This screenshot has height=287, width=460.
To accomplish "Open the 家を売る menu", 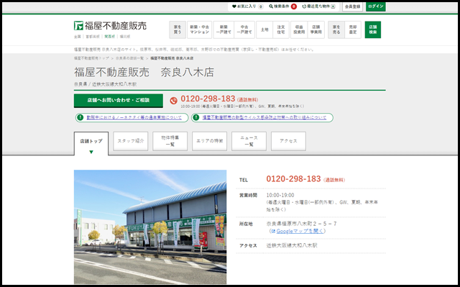I will [x=336, y=29].
